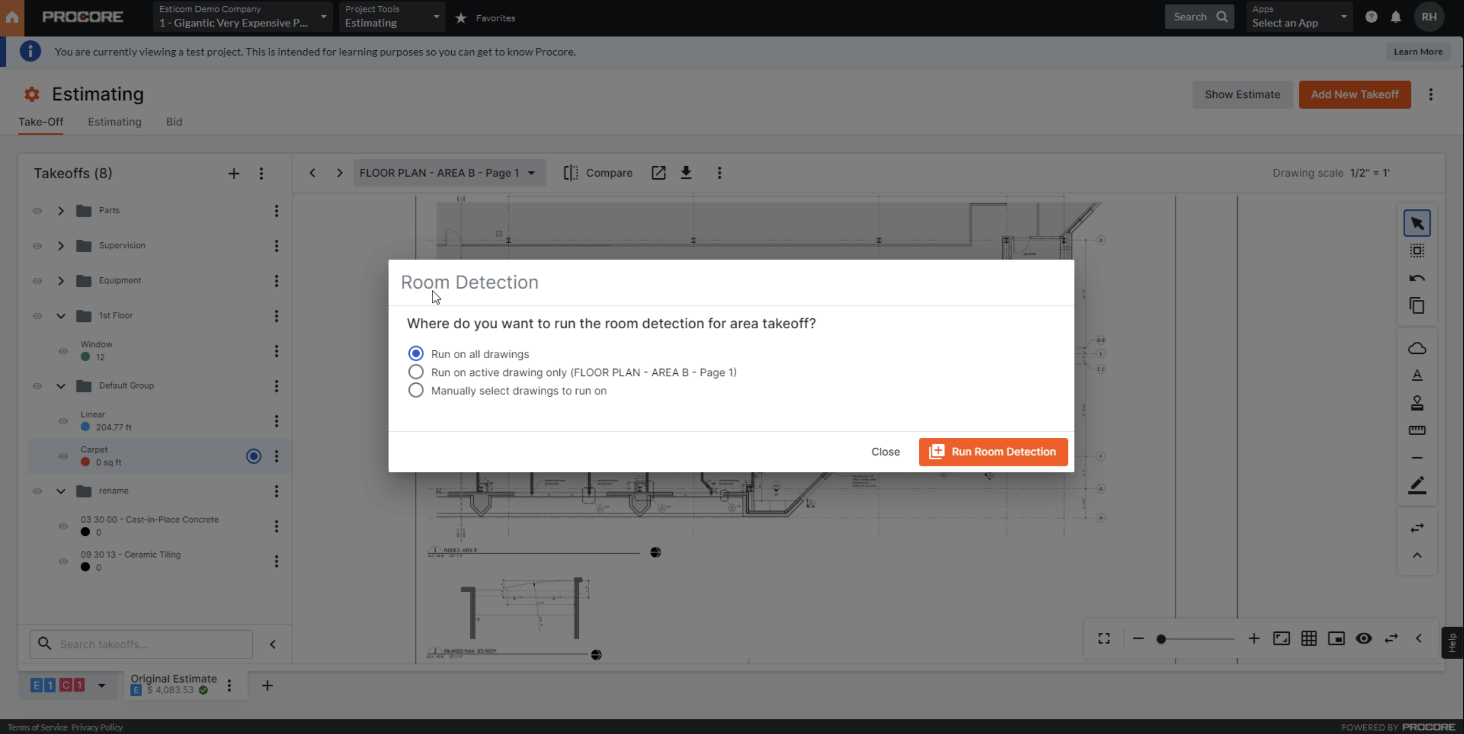Expand the 1st Floor folder group
Image resolution: width=1464 pixels, height=734 pixels.
pyautogui.click(x=61, y=316)
